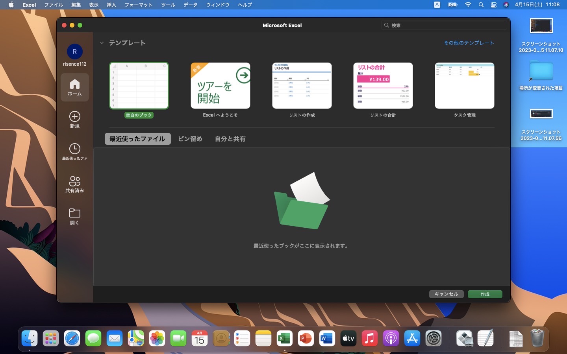Click the 検索 search field
The image size is (567, 354).
click(445, 25)
